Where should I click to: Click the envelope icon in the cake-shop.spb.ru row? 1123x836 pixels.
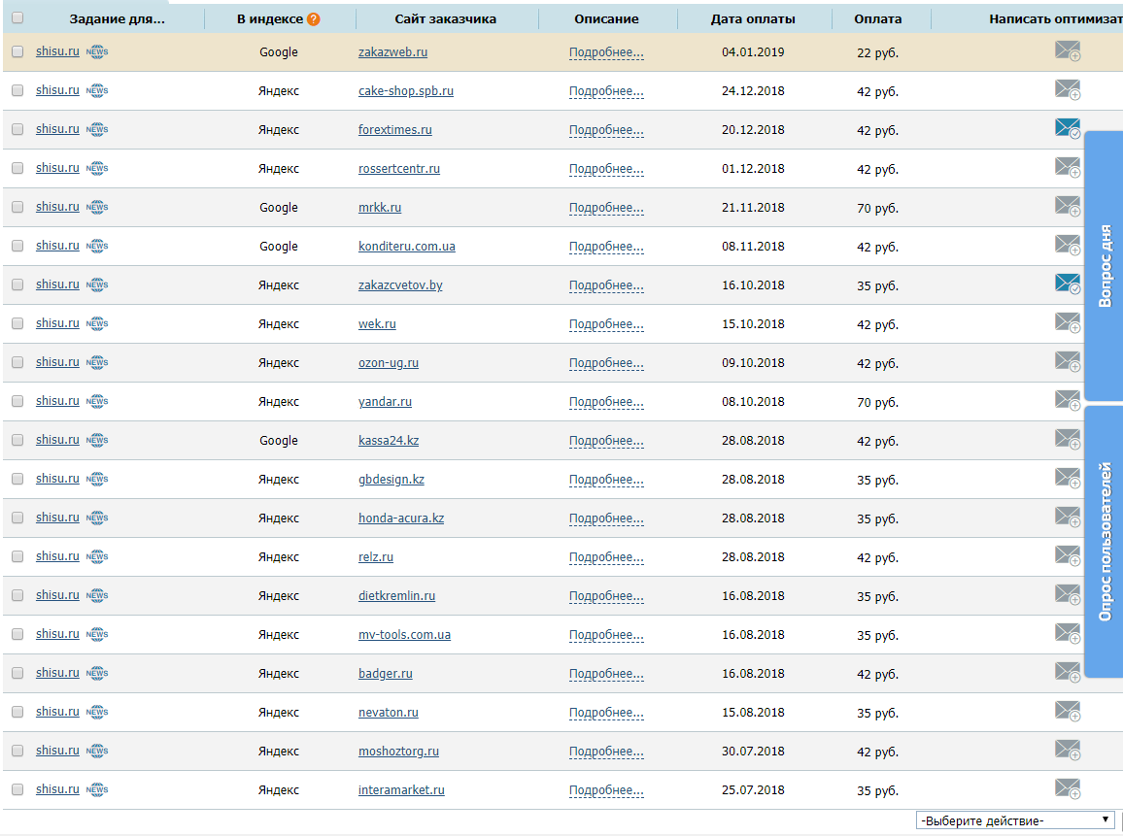1067,90
